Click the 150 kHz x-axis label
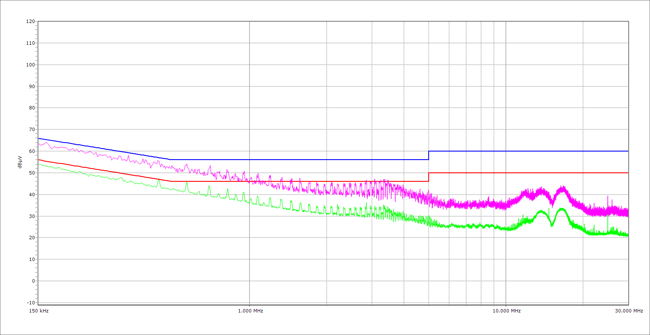Image resolution: width=650 pixels, height=335 pixels. click(x=39, y=311)
